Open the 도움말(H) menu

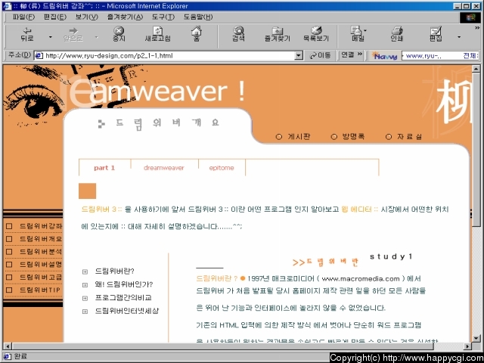[x=198, y=17]
